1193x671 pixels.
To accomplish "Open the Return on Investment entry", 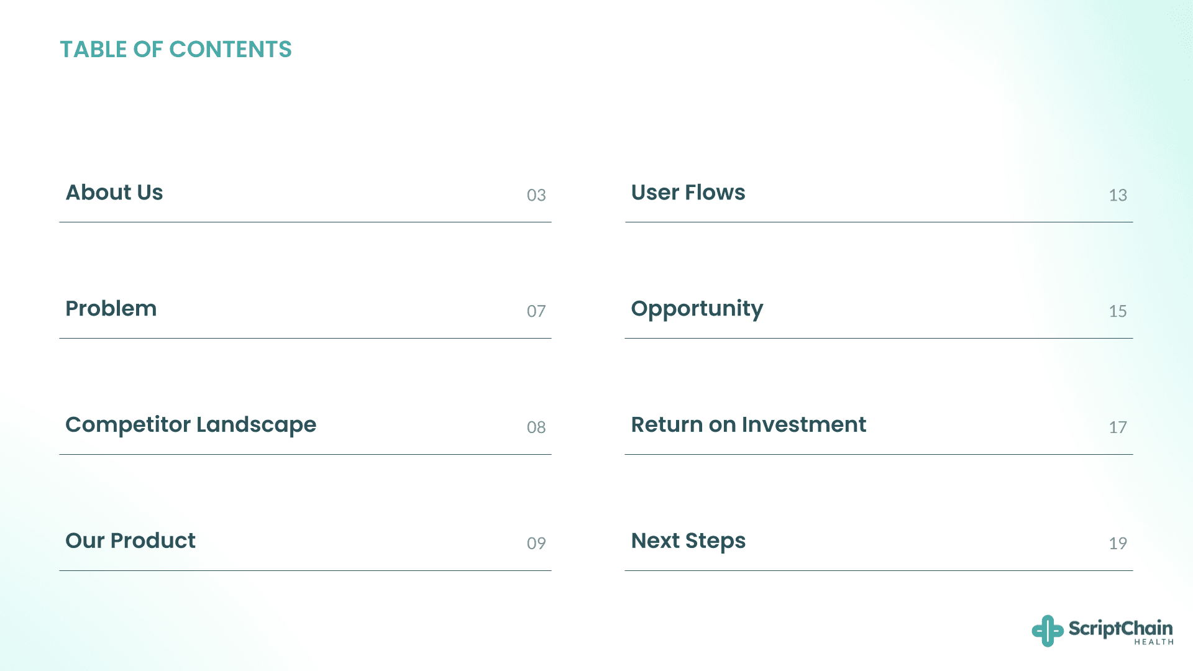I will [x=748, y=425].
